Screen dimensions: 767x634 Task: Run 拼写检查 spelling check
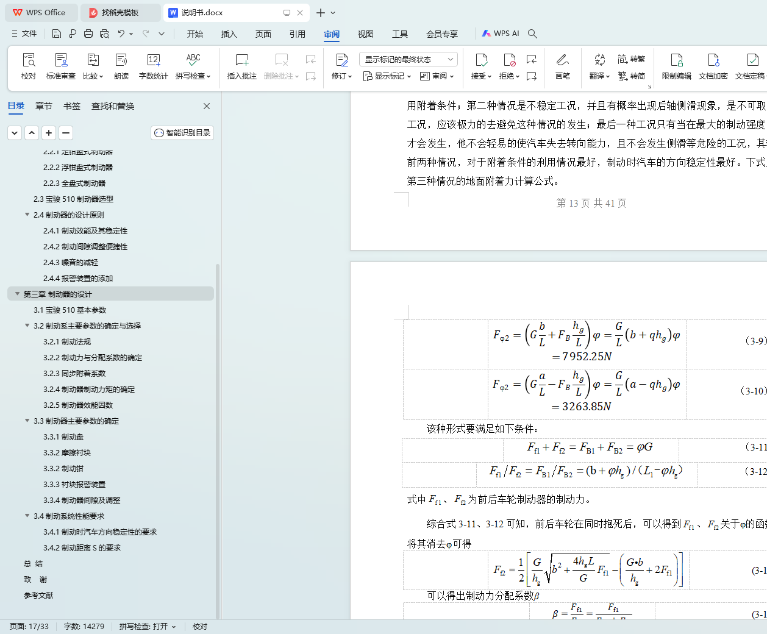click(193, 66)
